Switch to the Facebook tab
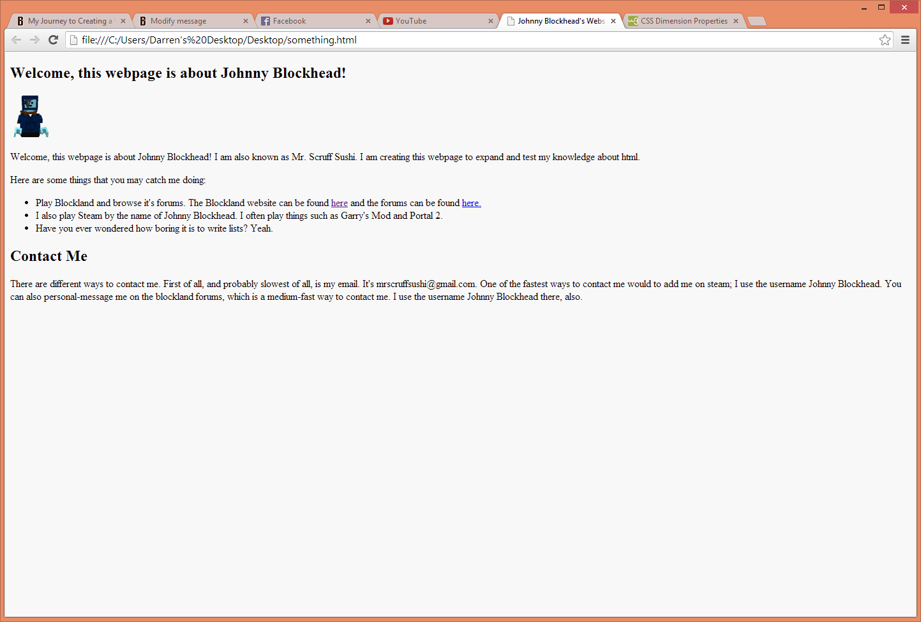The width and height of the screenshot is (921, 622). click(315, 21)
